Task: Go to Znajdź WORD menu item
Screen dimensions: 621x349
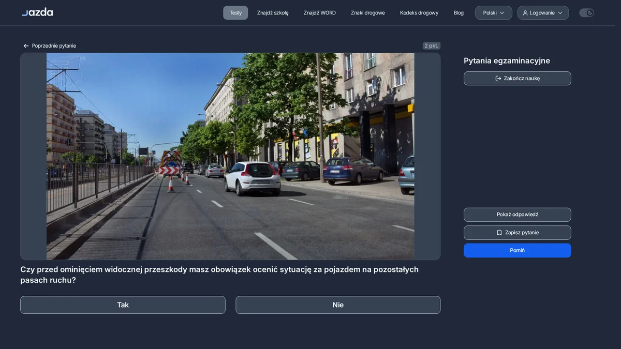Action: point(320,13)
